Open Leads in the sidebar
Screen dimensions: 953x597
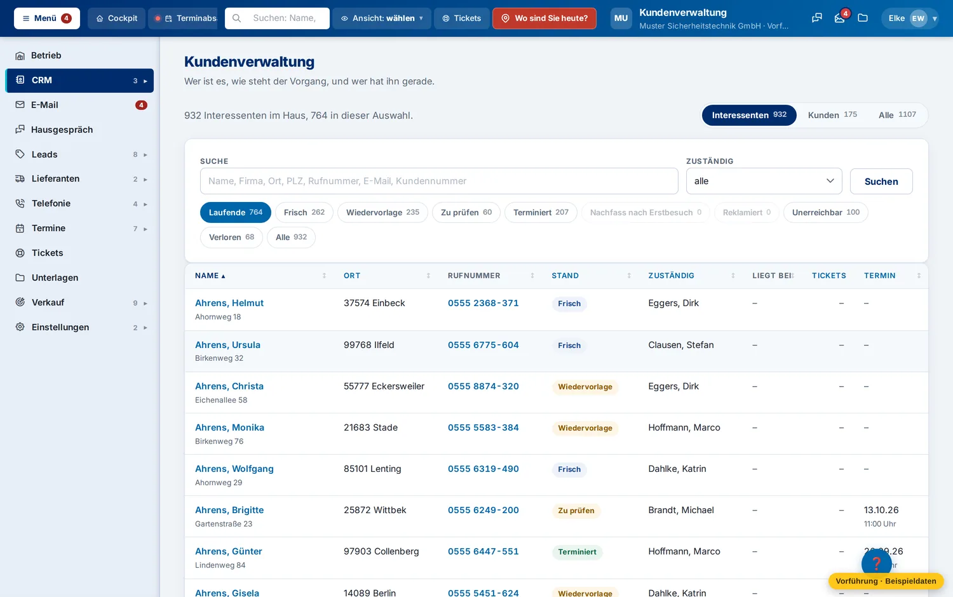click(79, 154)
